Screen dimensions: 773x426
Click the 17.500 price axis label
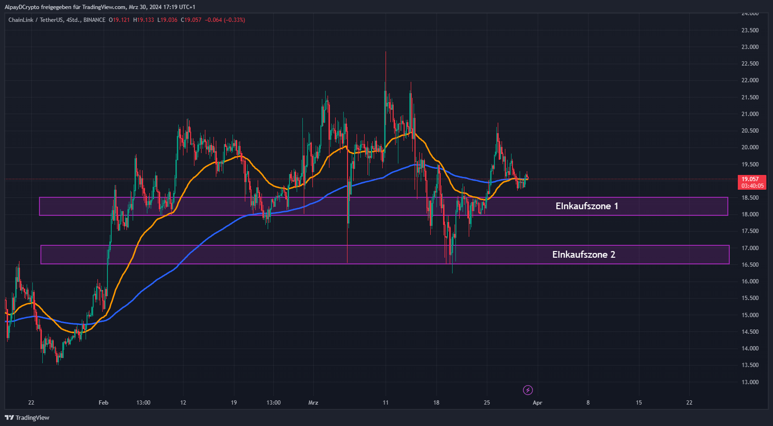point(750,231)
